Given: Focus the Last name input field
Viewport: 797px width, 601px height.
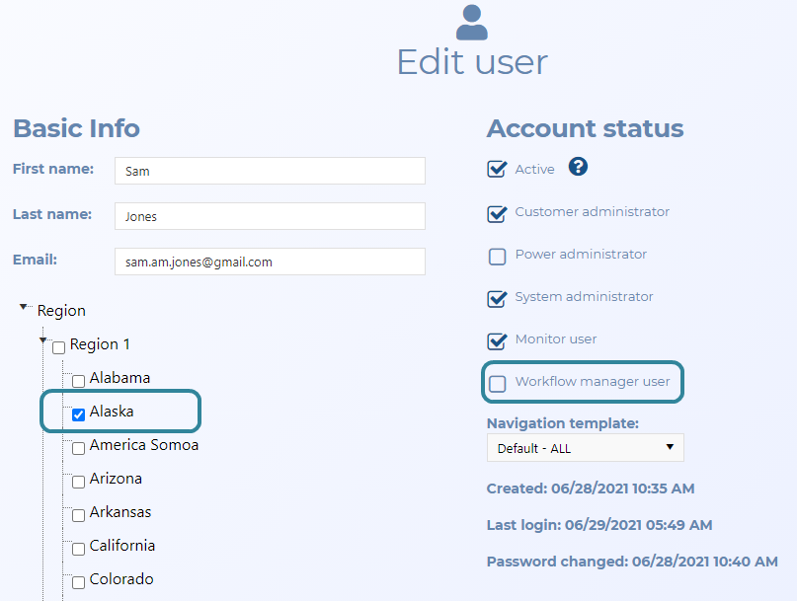Looking at the screenshot, I should pyautogui.click(x=270, y=216).
